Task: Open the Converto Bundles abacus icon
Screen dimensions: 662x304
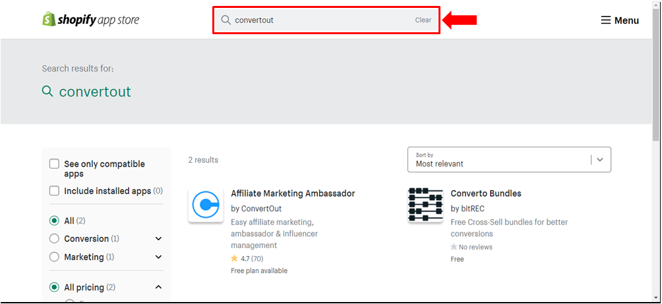Action: pyautogui.click(x=425, y=205)
